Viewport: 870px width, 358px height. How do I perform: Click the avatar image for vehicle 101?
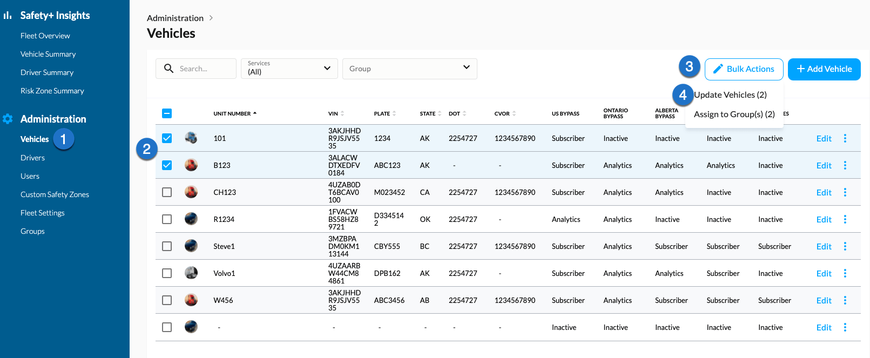(191, 138)
